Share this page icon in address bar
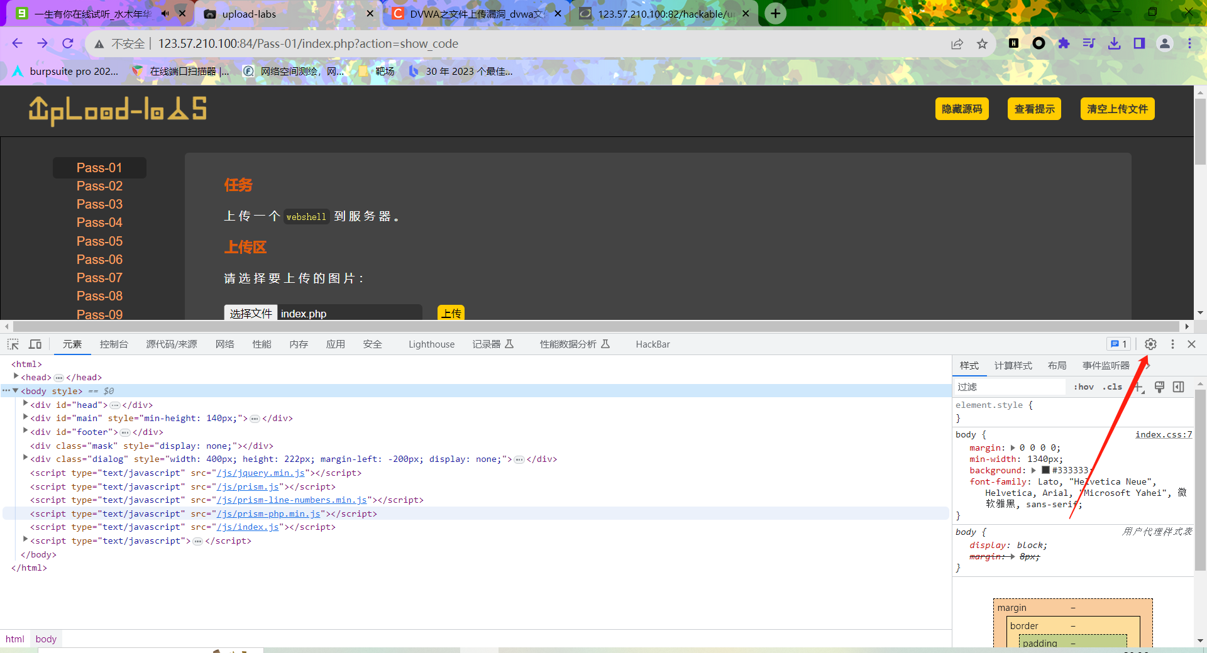1207x653 pixels. 957,43
